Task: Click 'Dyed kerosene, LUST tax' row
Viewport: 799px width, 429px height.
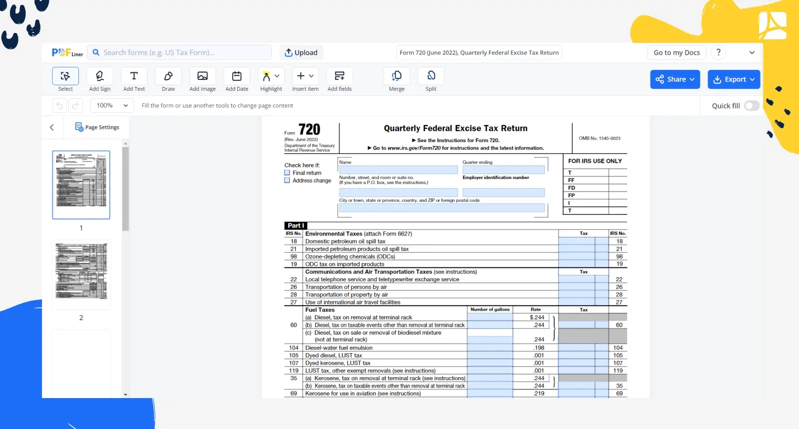Action: 338,363
